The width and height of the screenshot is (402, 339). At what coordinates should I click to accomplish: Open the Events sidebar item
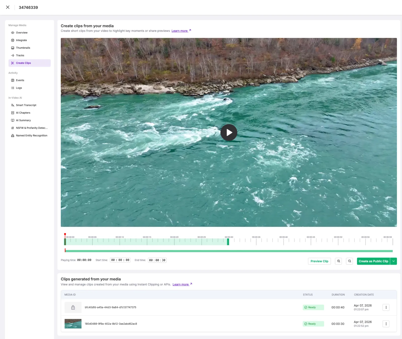click(x=30, y=80)
